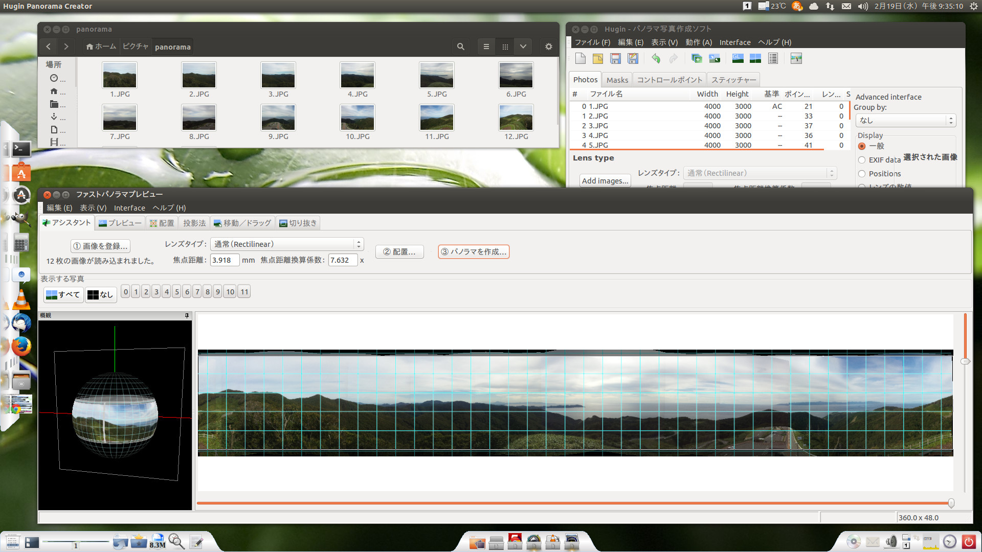
Task: Toggle image 8 visibility button
Action: click(x=208, y=292)
